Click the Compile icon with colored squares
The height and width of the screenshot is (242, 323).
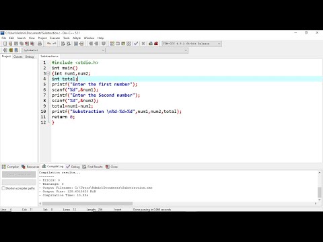click(112, 44)
